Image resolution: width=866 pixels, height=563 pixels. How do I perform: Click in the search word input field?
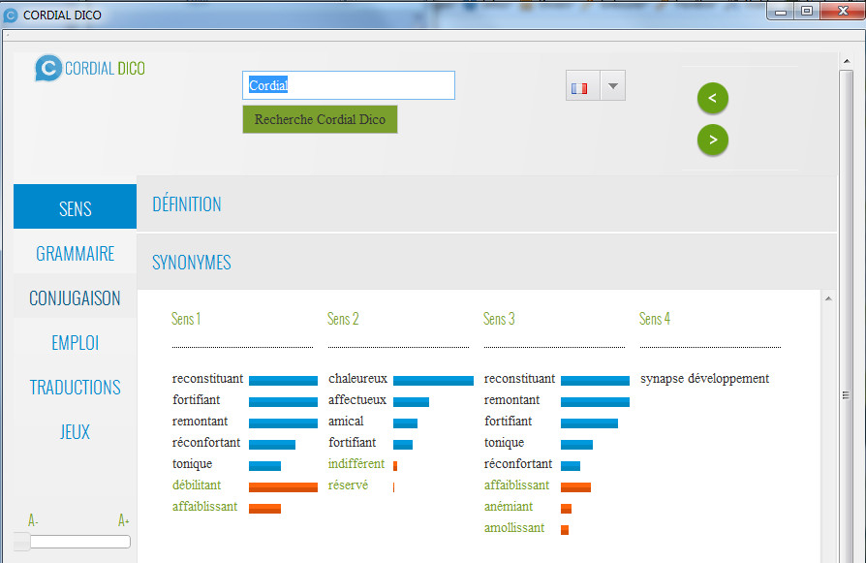tap(349, 85)
